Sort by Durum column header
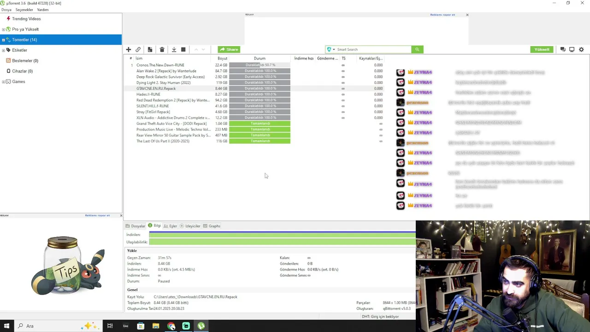This screenshot has height=332, width=590. [260, 59]
